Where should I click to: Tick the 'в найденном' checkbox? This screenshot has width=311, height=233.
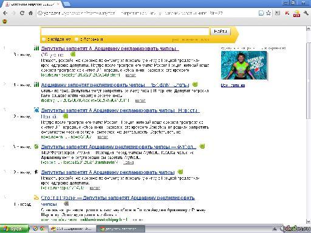pos(43,39)
